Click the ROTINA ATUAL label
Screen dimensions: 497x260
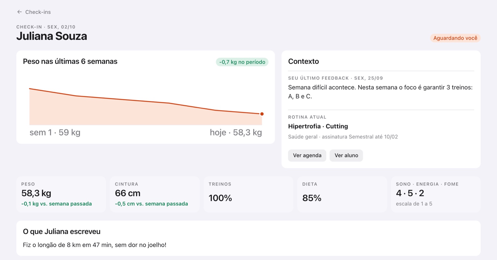click(x=307, y=117)
